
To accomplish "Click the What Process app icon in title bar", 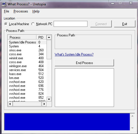I will click(x=4, y=4).
